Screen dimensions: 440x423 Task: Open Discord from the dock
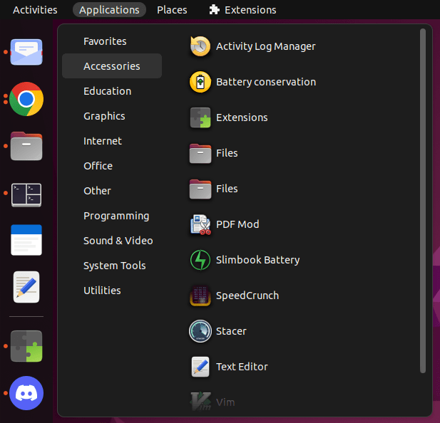26,393
